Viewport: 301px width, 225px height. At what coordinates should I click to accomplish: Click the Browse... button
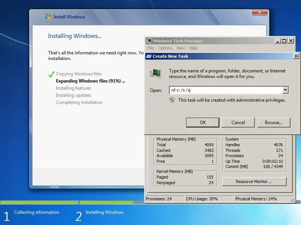coord(274,123)
